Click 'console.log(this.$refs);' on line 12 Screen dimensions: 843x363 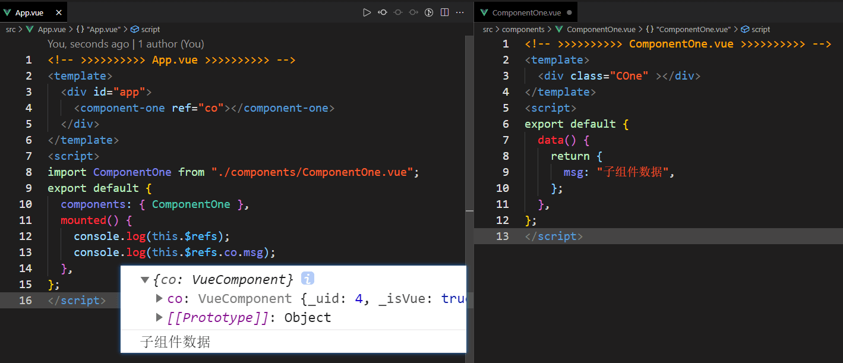coord(151,236)
